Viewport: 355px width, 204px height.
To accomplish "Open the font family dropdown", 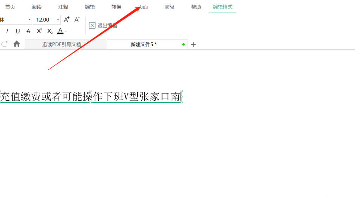I will click(x=29, y=20).
